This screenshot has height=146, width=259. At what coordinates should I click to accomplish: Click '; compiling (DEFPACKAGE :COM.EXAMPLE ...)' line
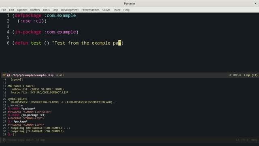[39, 128]
